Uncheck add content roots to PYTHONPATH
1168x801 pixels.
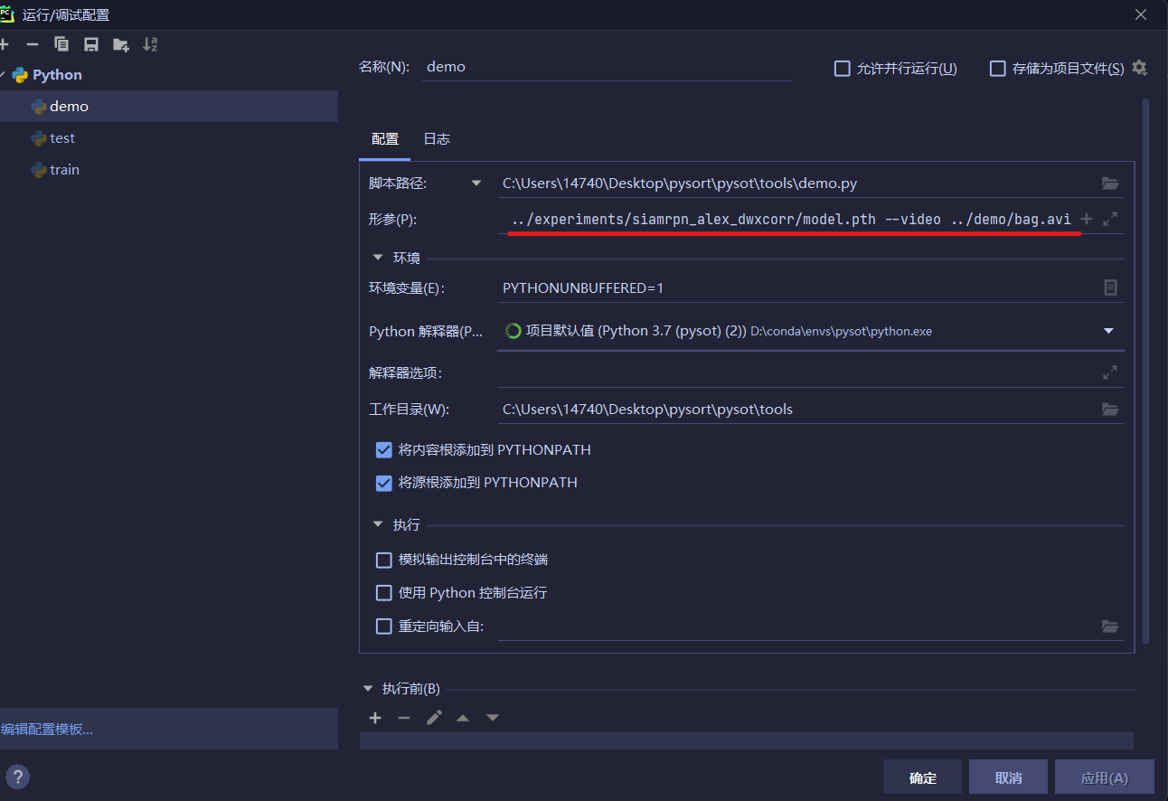tap(384, 449)
